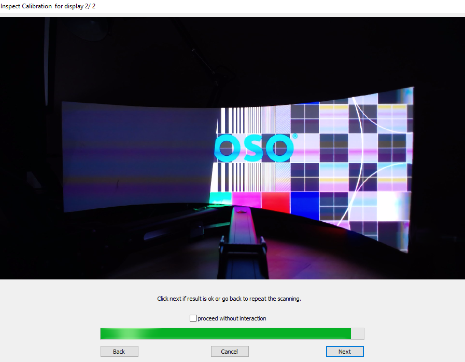The height and width of the screenshot is (362, 465).
Task: Select the cyan color patch in test pattern
Action: (221, 199)
